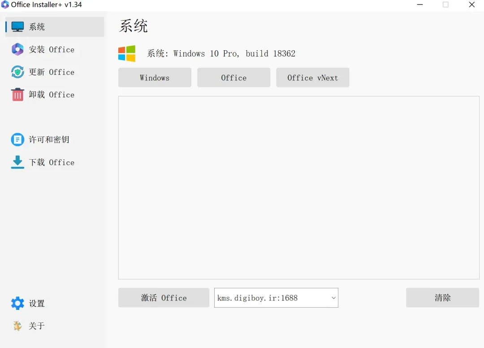Screen dimensions: 484x348
Task: Expand the KMS server dropdown arrow
Action: click(x=333, y=298)
